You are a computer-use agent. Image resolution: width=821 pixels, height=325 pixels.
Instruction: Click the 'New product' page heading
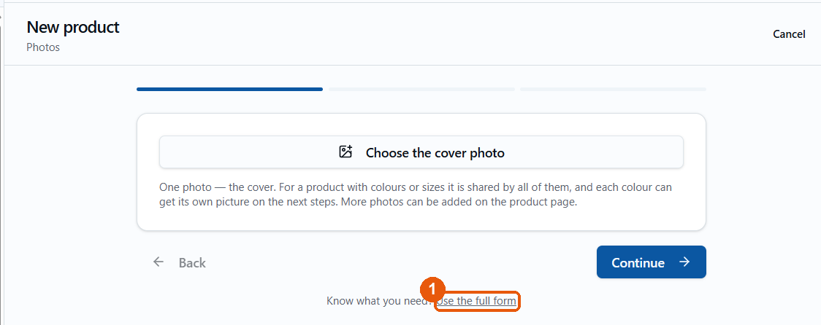(73, 27)
